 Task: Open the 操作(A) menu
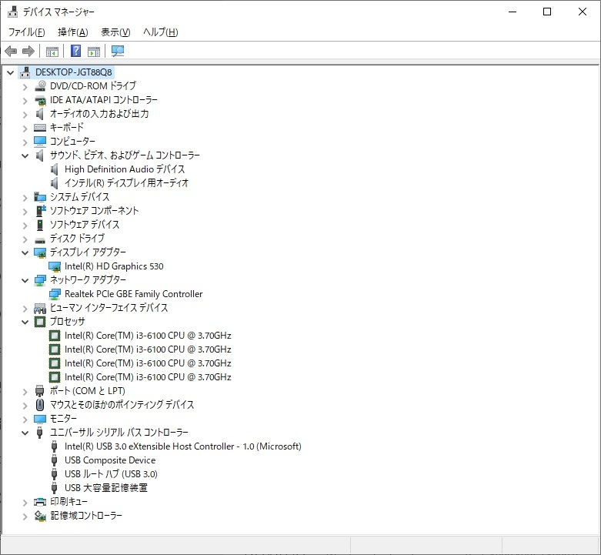(x=73, y=32)
